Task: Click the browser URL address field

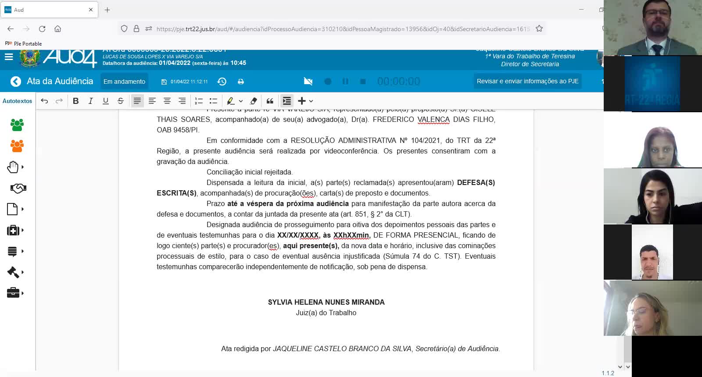Action: 342,29
